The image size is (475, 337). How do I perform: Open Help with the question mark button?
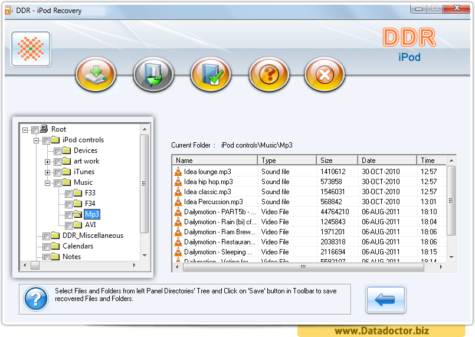tap(269, 74)
